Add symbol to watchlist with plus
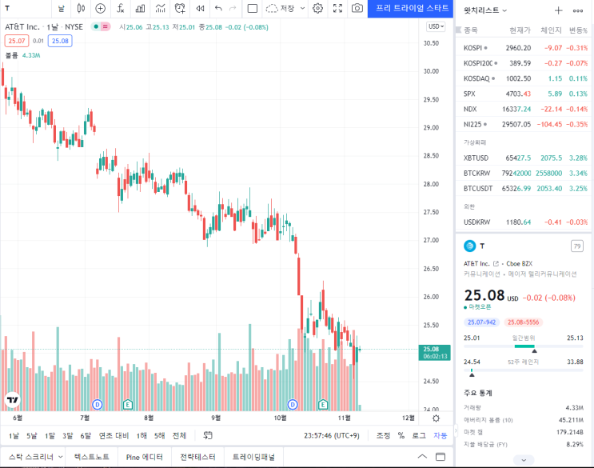This screenshot has height=468, width=594. (x=558, y=10)
